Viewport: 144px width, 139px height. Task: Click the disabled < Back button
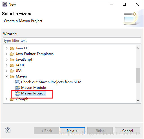point(46,131)
